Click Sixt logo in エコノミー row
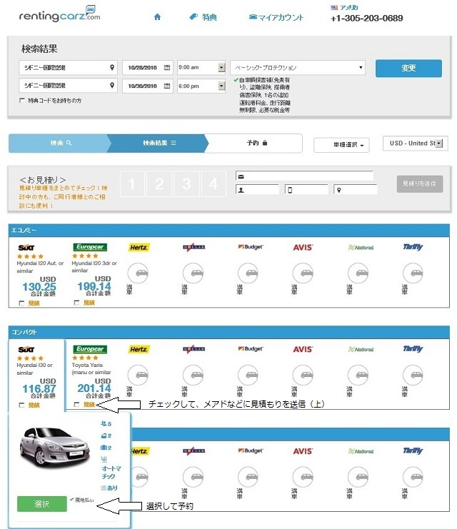This screenshot has width=457, height=529. [x=26, y=248]
